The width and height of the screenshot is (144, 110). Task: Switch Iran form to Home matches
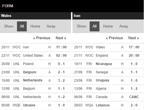tap(108, 26)
